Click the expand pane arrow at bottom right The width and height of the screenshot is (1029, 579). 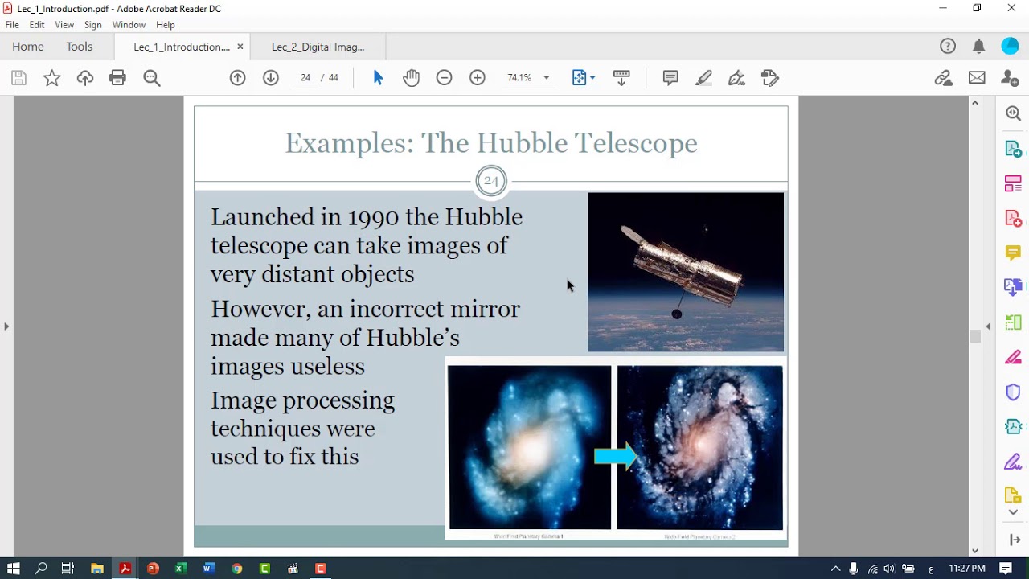click(1015, 540)
